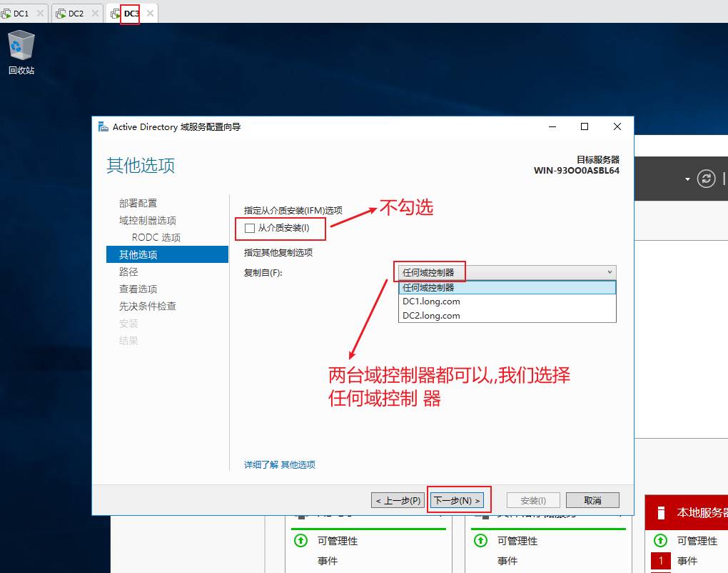Minimize the AD configuration wizard window
728x573 pixels.
(552, 126)
